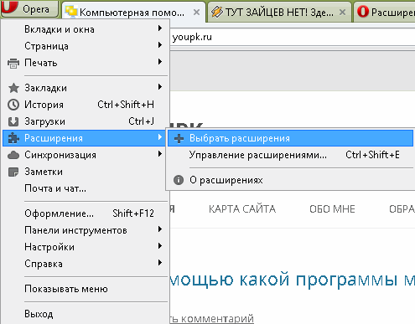This screenshot has width=415, height=324.
Task: Click the notes icon beside Заметки
Action: coord(13,172)
